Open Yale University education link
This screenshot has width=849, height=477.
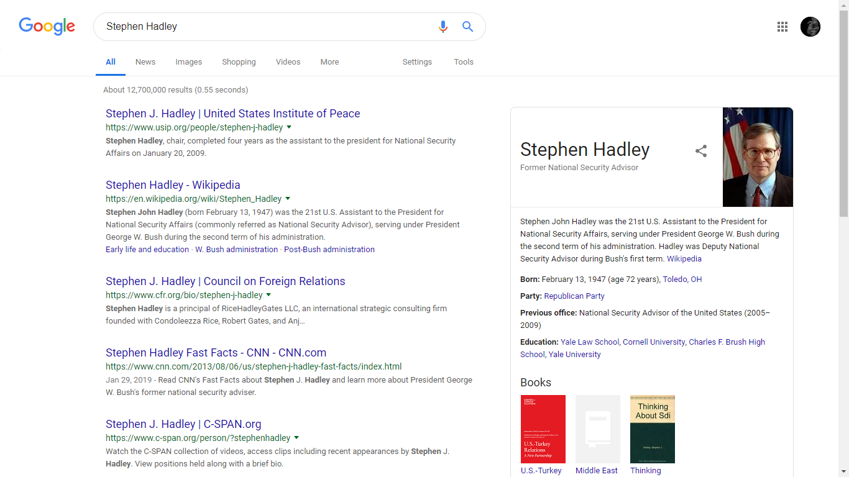click(574, 355)
